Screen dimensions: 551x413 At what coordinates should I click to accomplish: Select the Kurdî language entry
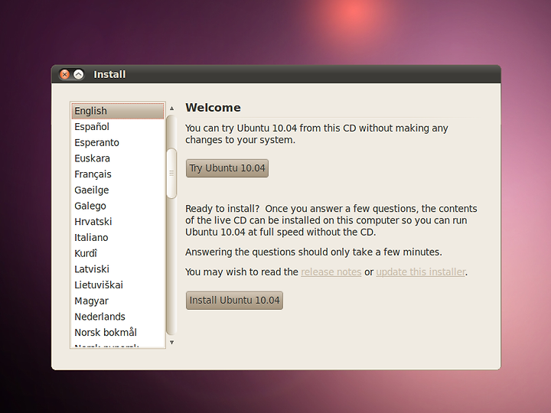click(x=118, y=253)
